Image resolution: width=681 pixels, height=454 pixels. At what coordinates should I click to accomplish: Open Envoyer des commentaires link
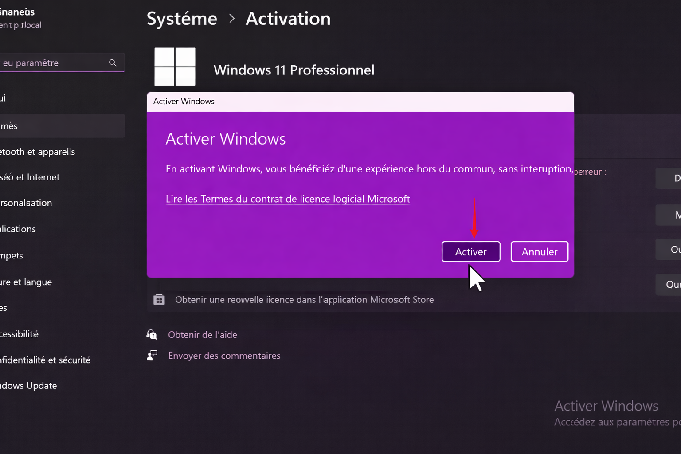(x=224, y=356)
